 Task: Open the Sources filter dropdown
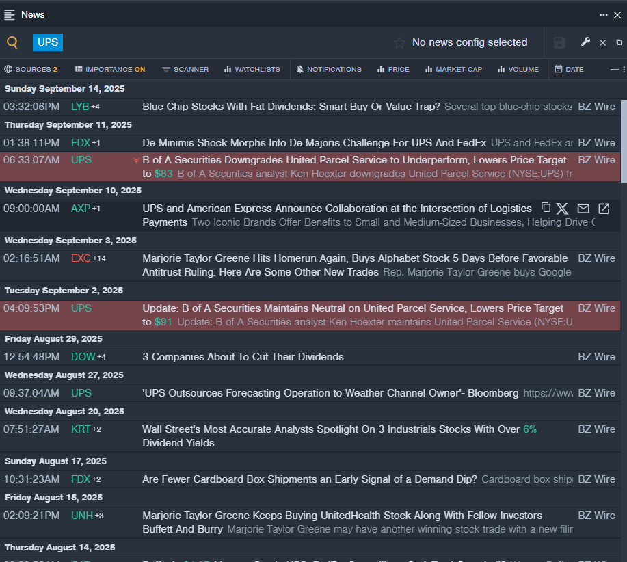click(31, 69)
